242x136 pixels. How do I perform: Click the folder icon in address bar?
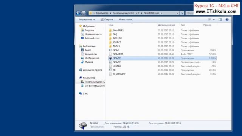click(91, 13)
